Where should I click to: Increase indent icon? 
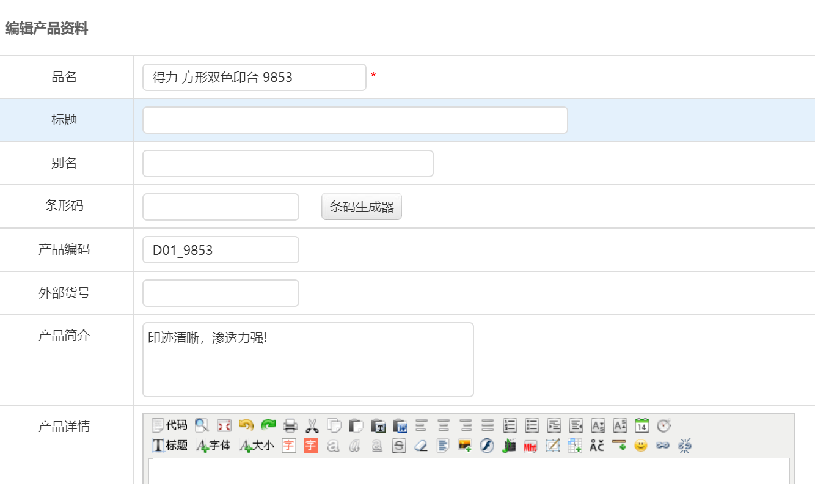(x=554, y=425)
